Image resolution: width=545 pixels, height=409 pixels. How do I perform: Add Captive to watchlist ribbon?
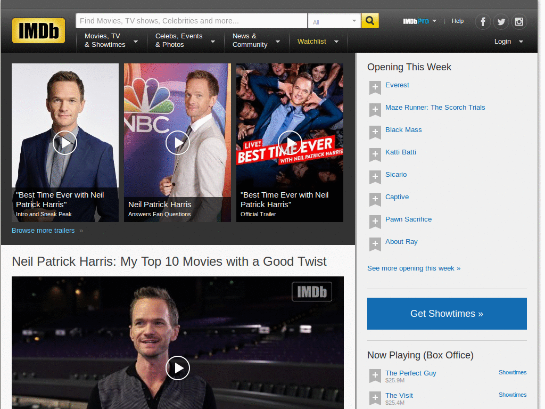(375, 199)
